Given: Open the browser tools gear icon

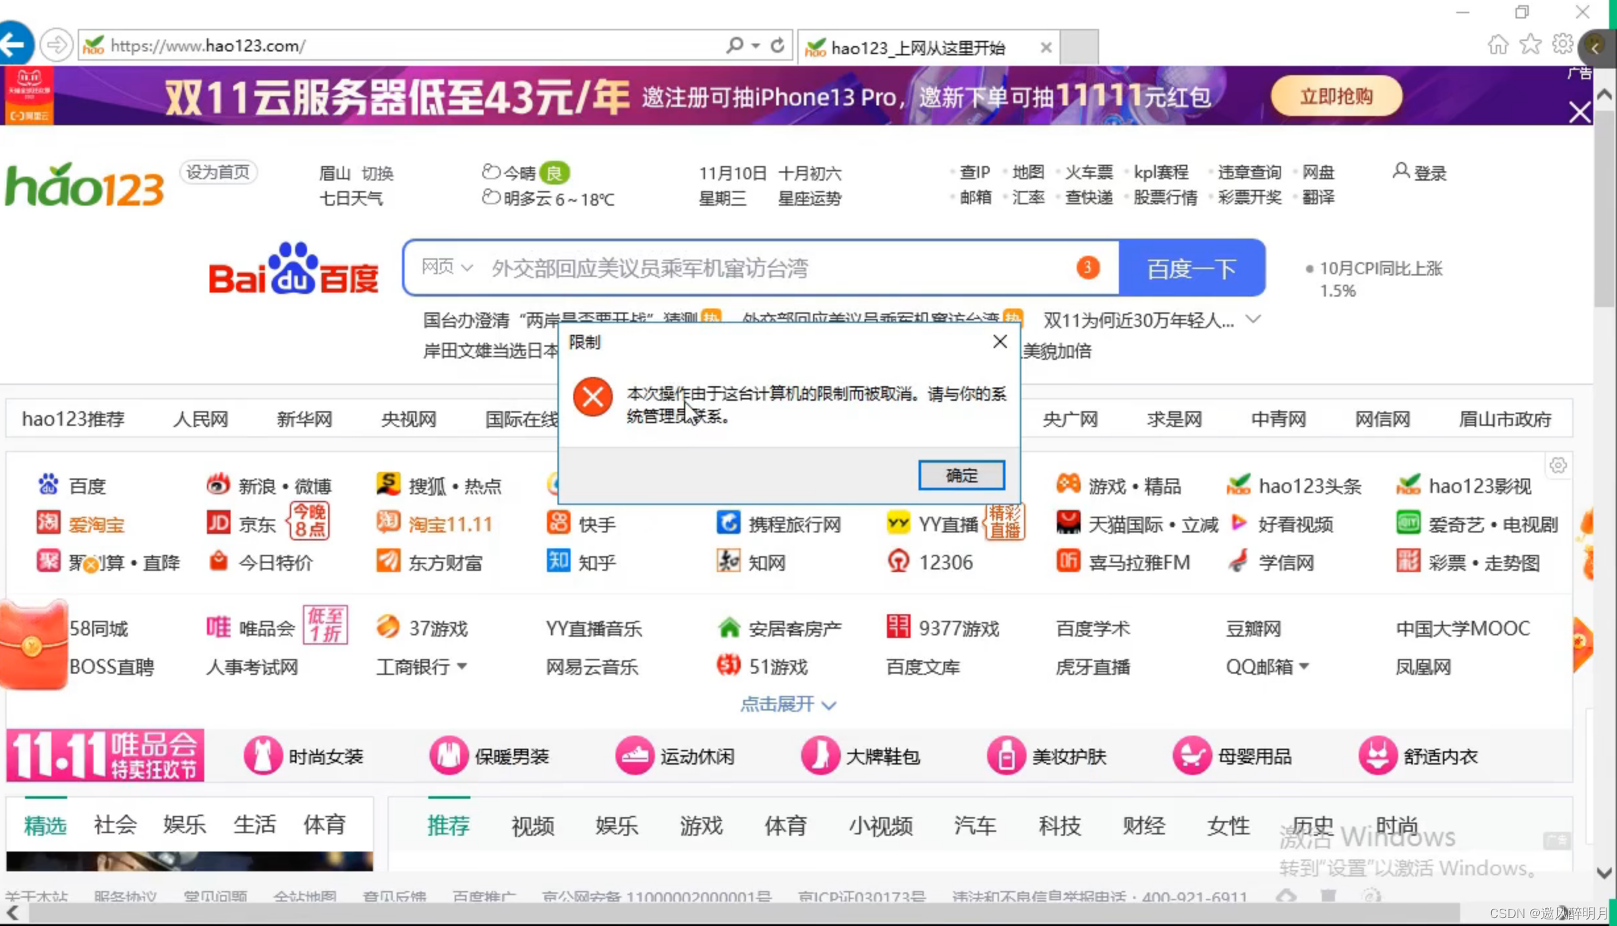Looking at the screenshot, I should pyautogui.click(x=1562, y=45).
